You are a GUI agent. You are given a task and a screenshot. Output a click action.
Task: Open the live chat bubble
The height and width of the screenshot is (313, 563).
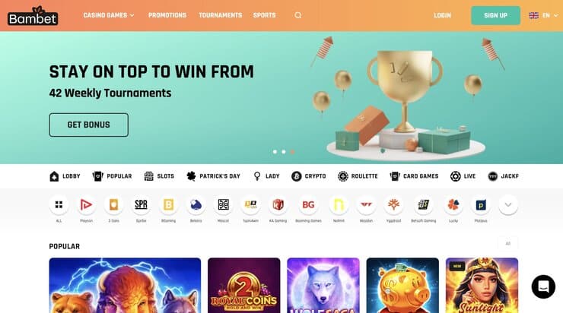click(x=543, y=287)
